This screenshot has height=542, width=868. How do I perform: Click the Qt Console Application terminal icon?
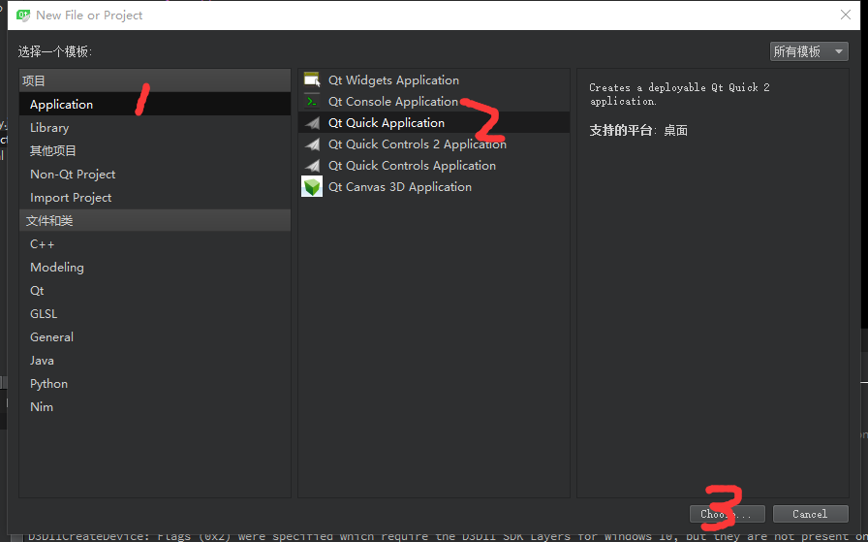pos(312,102)
